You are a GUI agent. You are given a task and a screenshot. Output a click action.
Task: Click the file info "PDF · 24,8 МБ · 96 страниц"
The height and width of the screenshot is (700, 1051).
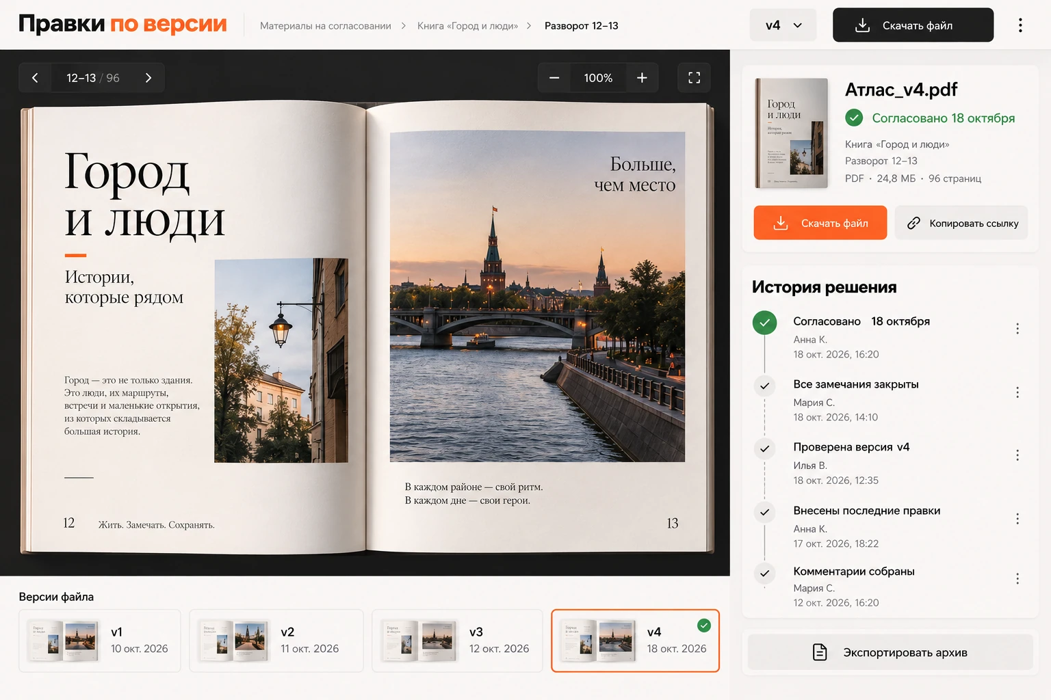coord(913,178)
